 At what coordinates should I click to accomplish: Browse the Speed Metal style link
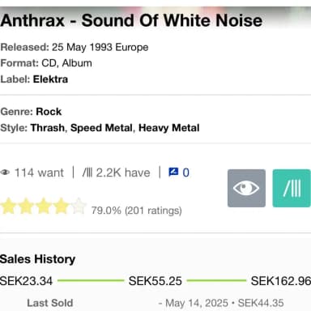pos(101,128)
